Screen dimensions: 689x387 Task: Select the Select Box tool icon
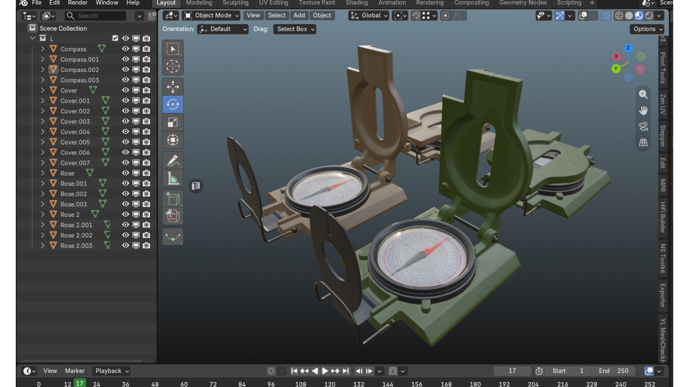(x=173, y=49)
